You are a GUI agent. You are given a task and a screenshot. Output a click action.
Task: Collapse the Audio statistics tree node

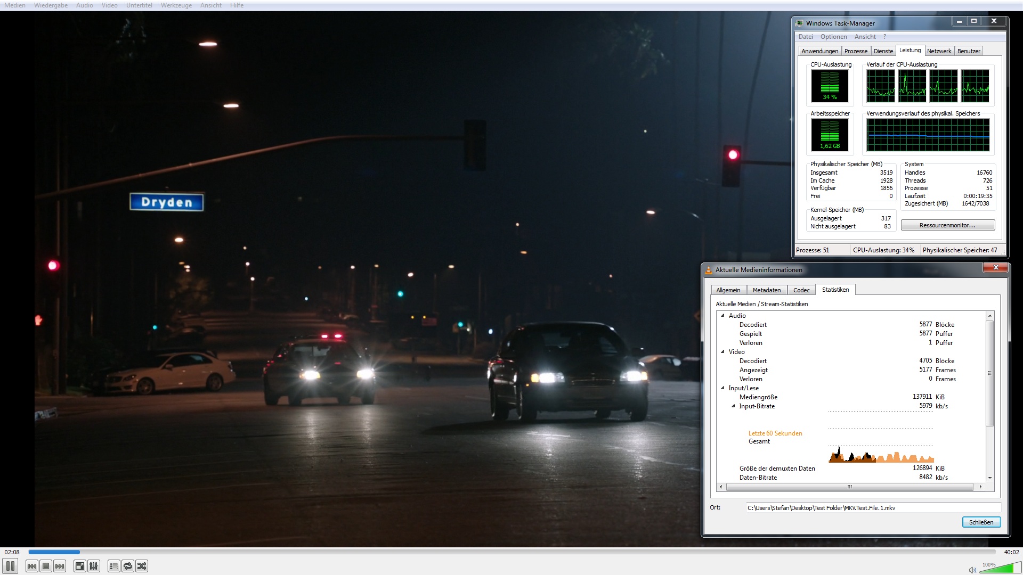(723, 316)
